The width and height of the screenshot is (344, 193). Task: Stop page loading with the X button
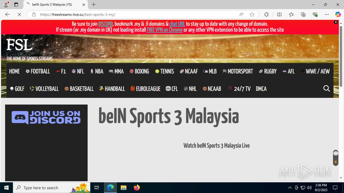(19, 14)
